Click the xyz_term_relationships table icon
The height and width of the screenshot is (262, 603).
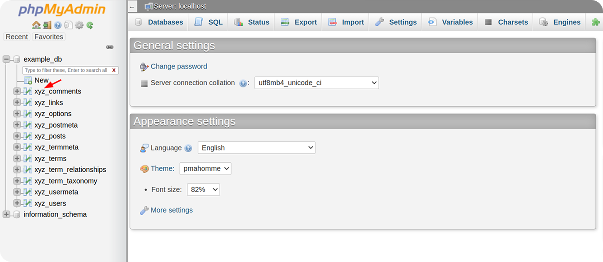(x=28, y=170)
